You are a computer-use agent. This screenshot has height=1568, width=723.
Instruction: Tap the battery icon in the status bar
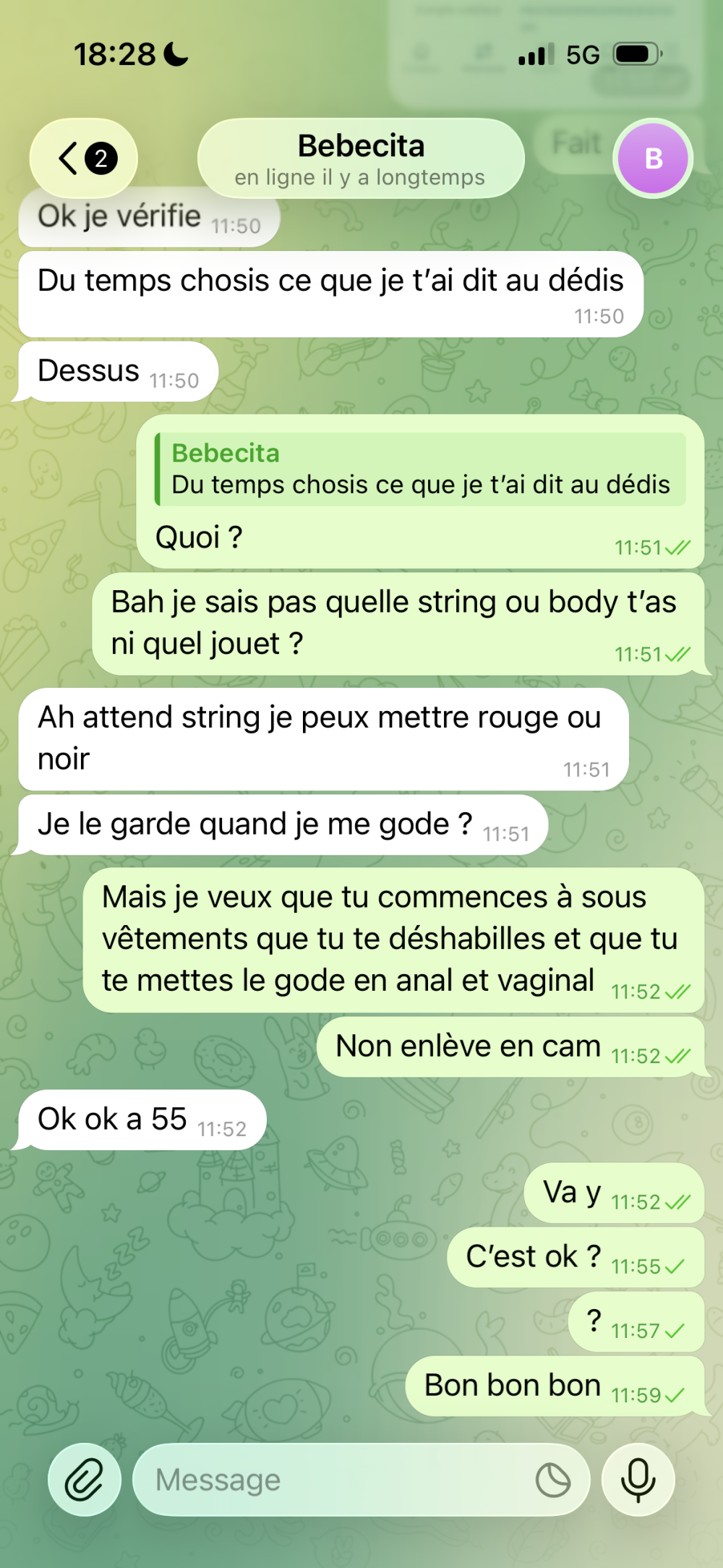pyautogui.click(x=638, y=54)
